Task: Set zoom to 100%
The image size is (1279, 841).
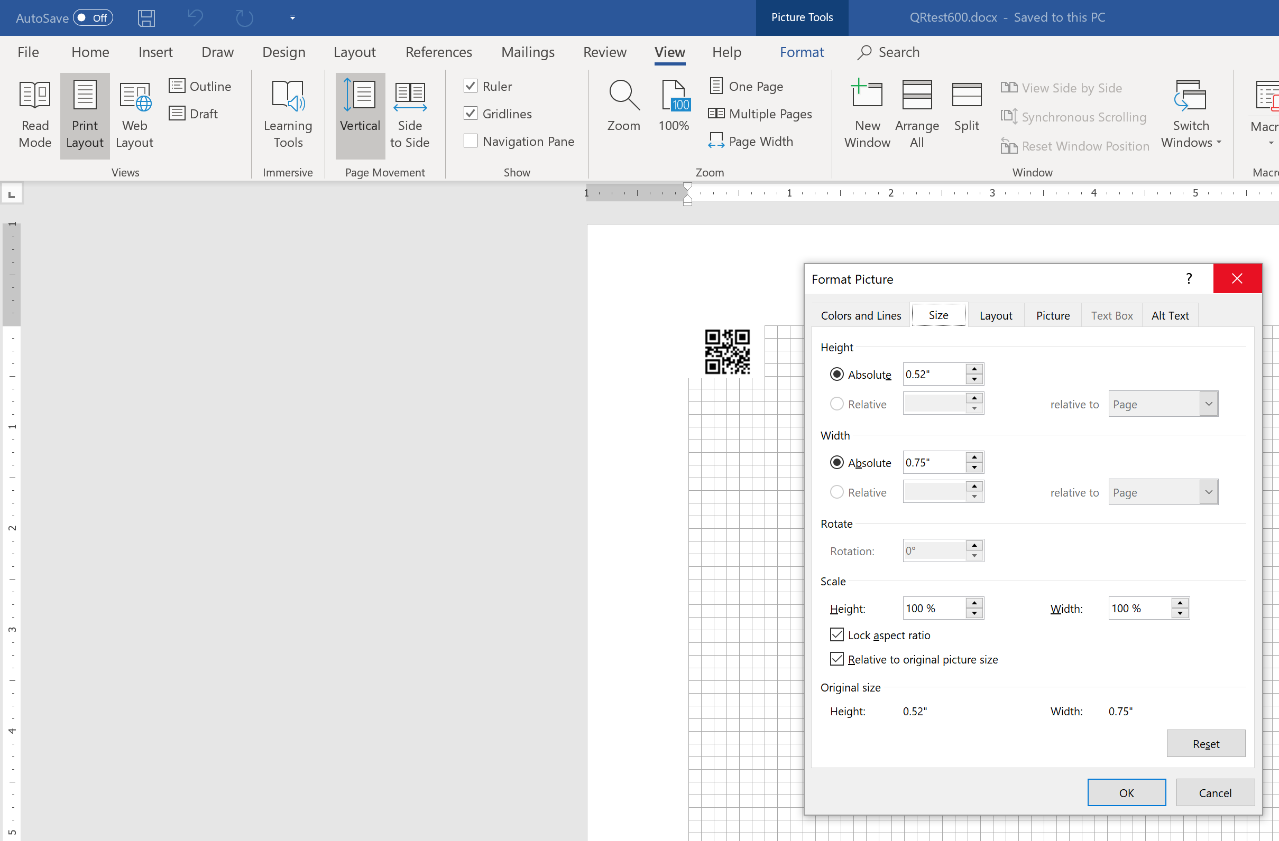Action: click(x=674, y=105)
